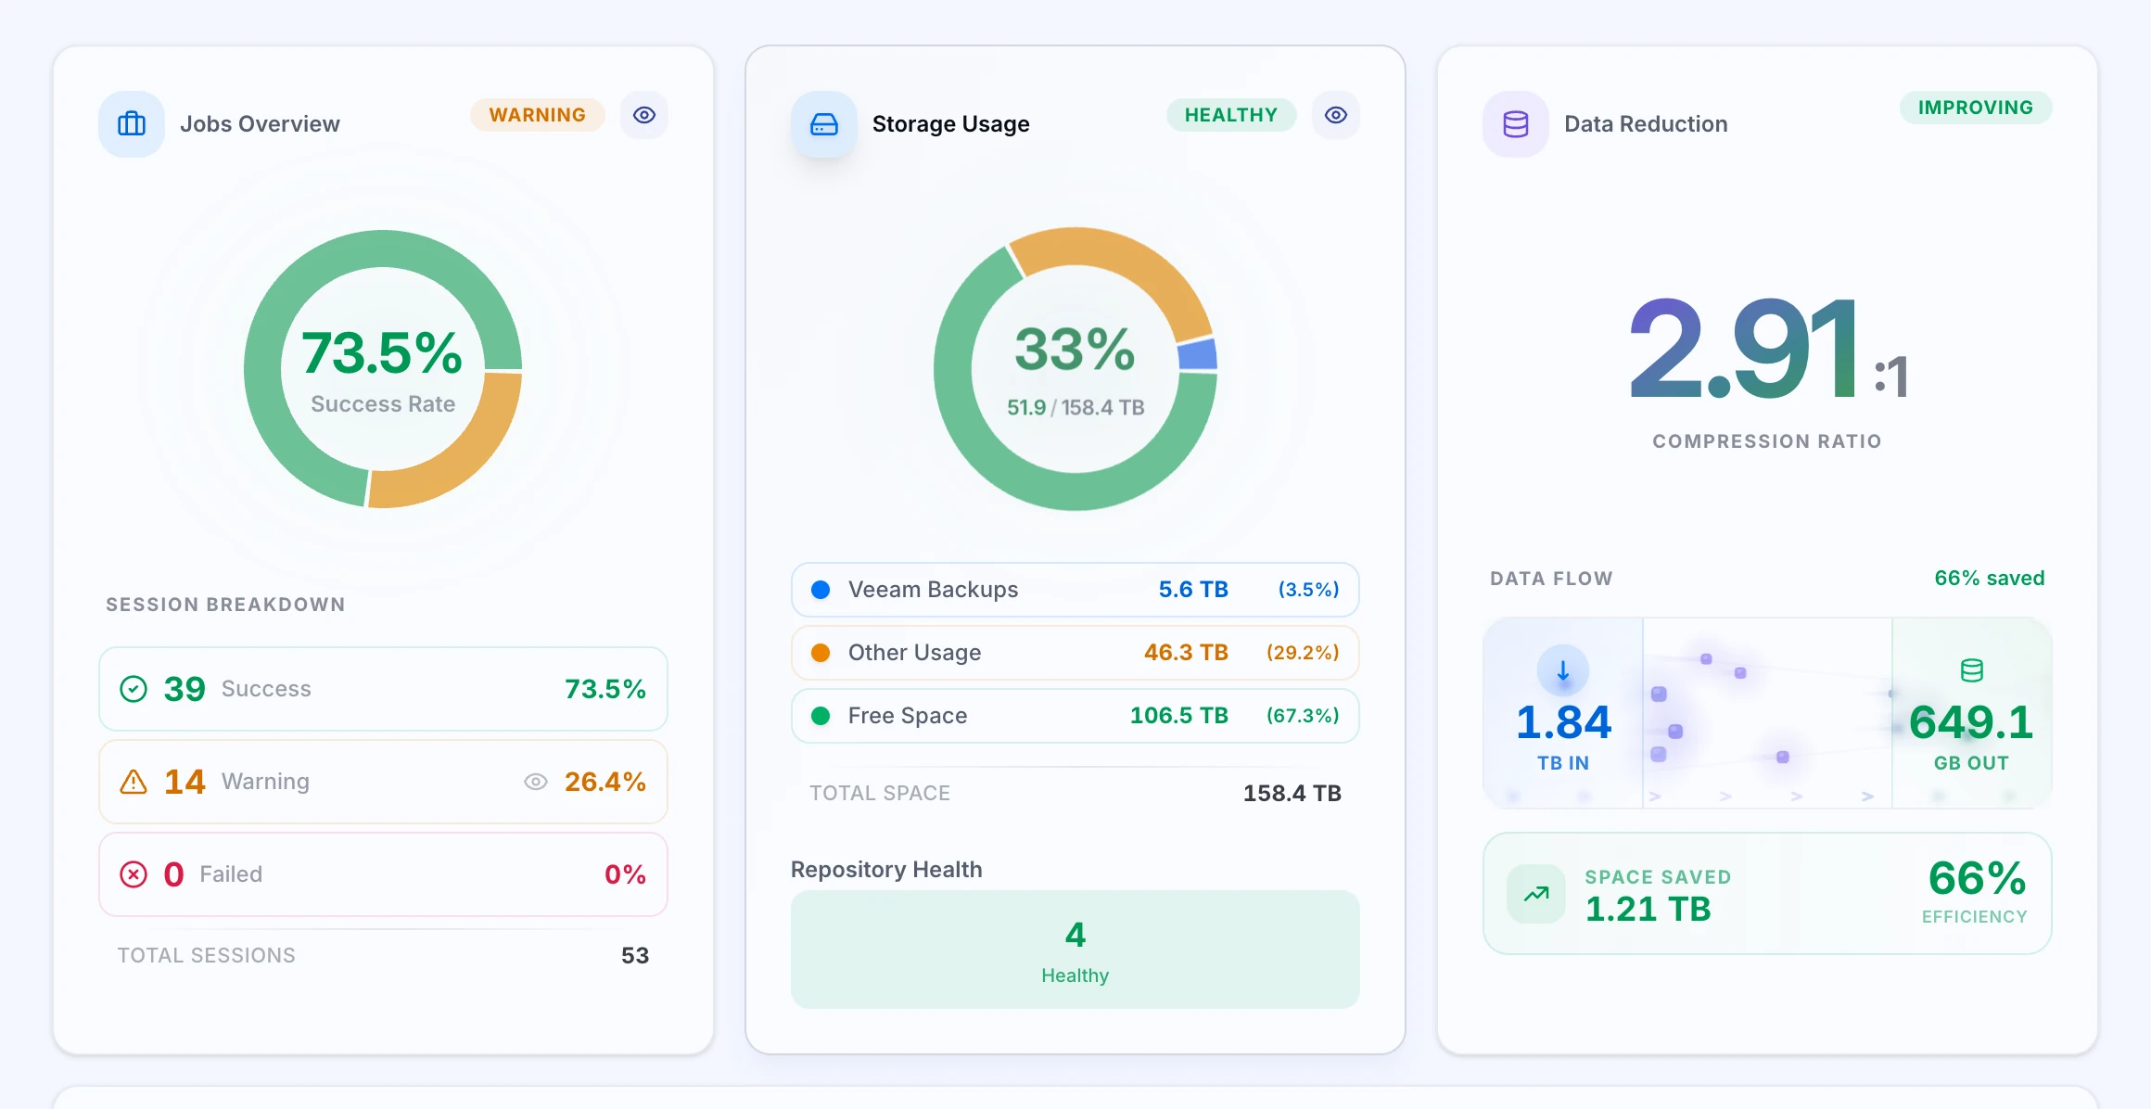The height and width of the screenshot is (1109, 2151).
Task: Click the '158.4 TB' total space value
Action: tap(1292, 794)
